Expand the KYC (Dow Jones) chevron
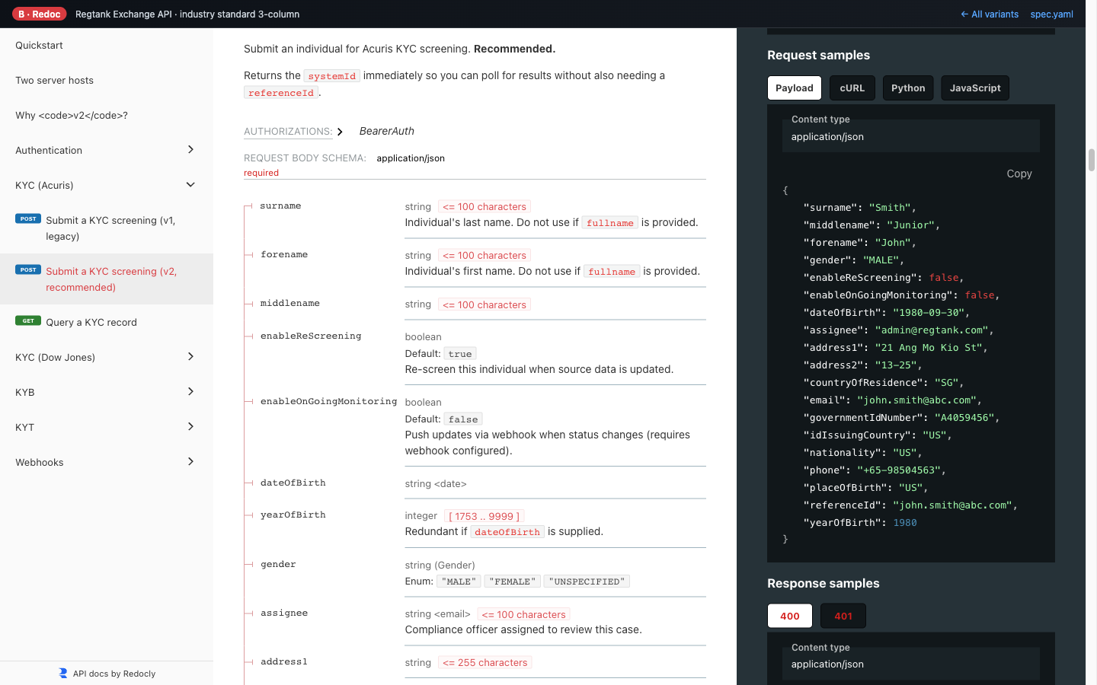This screenshot has width=1097, height=685. (190, 357)
